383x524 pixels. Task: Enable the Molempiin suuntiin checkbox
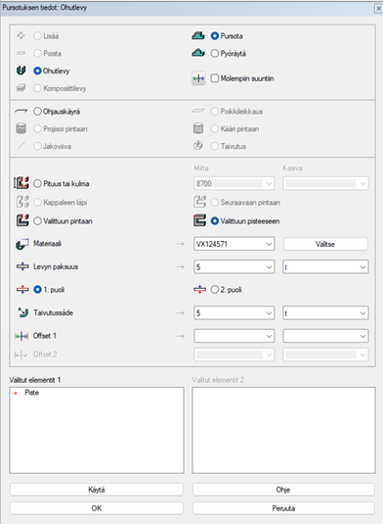(x=215, y=78)
